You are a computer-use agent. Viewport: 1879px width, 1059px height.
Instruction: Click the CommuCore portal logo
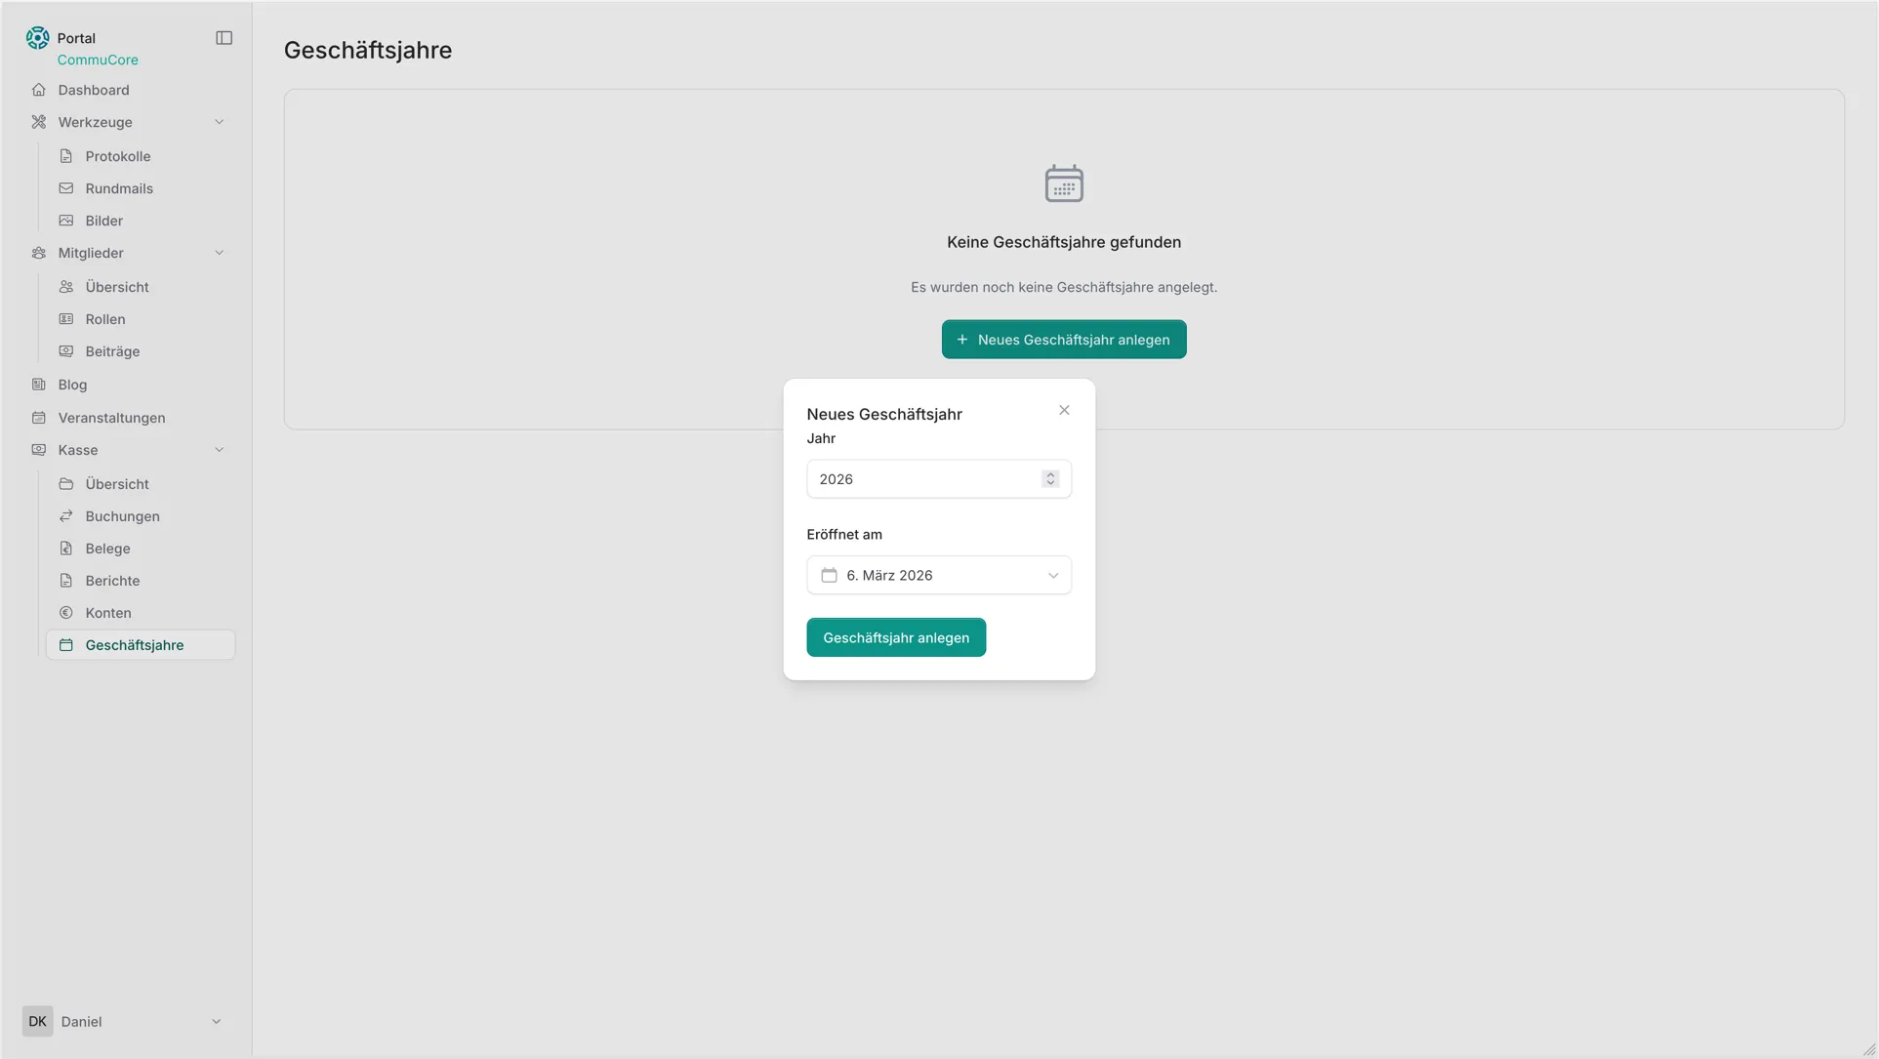click(x=37, y=38)
